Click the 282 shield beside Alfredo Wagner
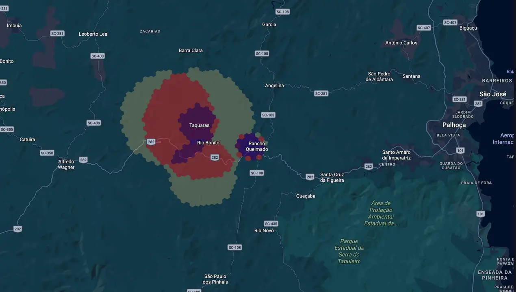Screen dimensions: 516x292 pyautogui.click(x=83, y=160)
